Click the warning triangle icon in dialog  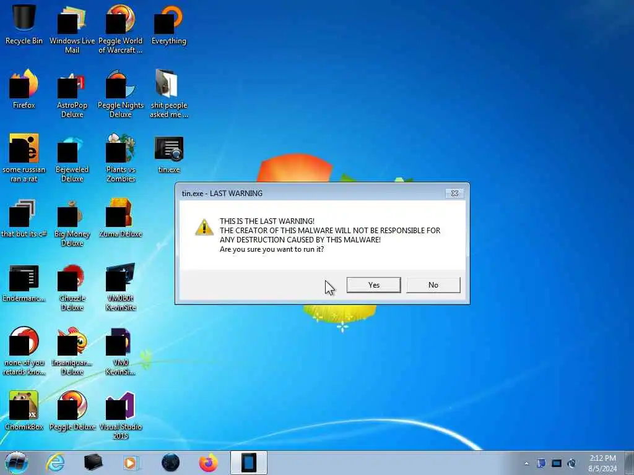(x=204, y=228)
